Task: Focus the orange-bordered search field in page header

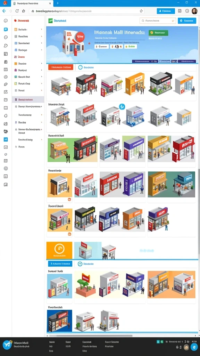Action: [x=158, y=21]
